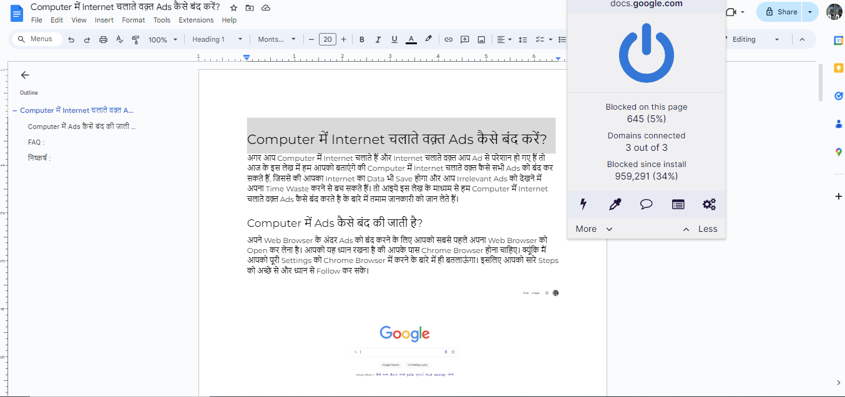Open the uBlock logger icon
Screen dimensions: 845x397
tap(678, 204)
